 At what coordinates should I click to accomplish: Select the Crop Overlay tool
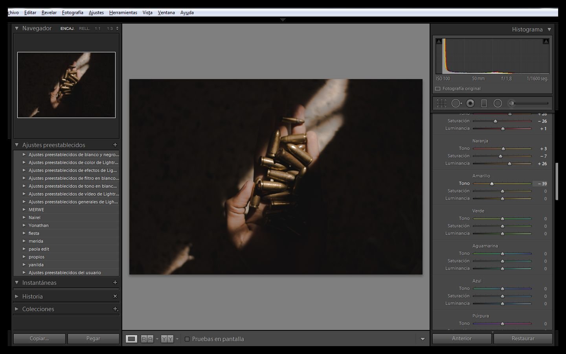pyautogui.click(x=441, y=103)
